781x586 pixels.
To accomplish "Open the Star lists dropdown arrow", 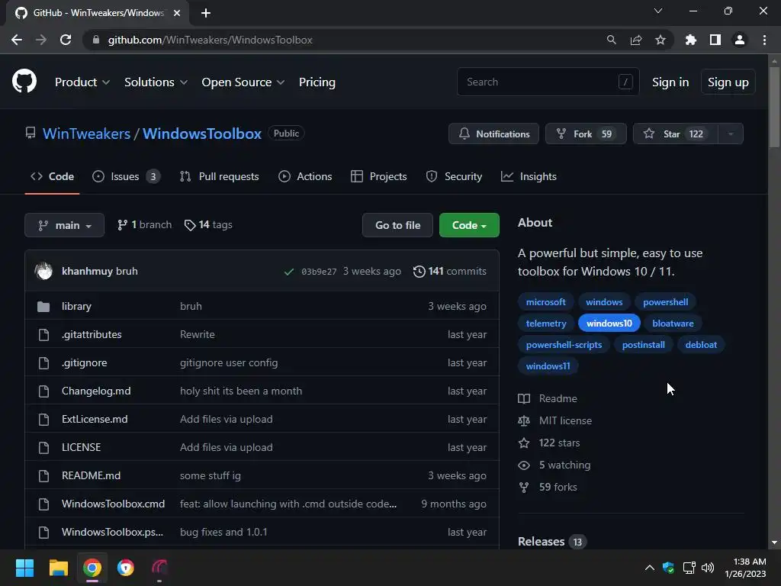I will 731,134.
